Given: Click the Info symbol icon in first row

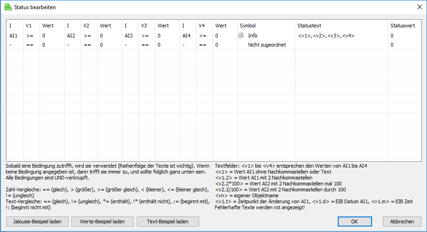Looking at the screenshot, I should click(241, 36).
